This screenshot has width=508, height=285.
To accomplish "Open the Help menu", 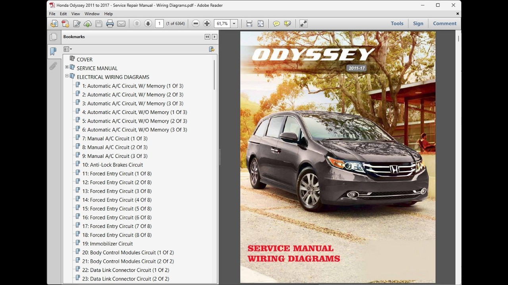I will (108, 14).
